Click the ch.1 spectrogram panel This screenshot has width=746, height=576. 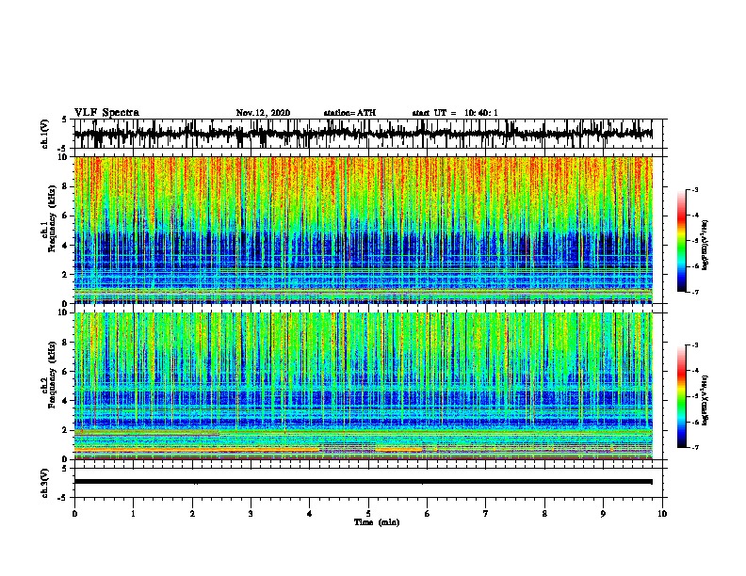click(x=363, y=230)
